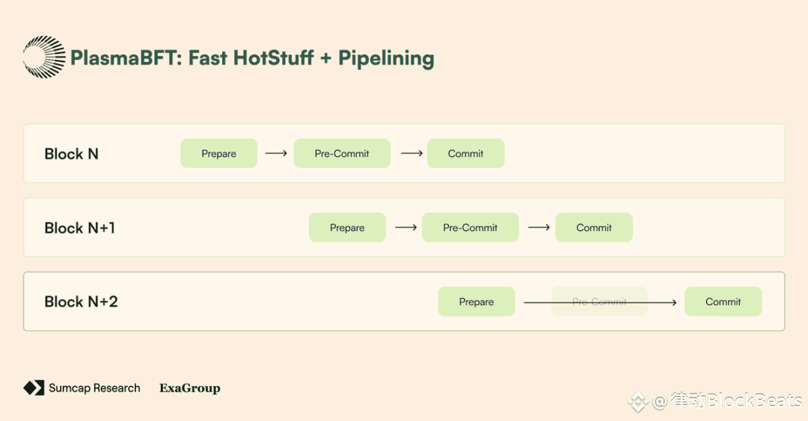Click the faded struck-through Pre-Commit box

(600, 301)
